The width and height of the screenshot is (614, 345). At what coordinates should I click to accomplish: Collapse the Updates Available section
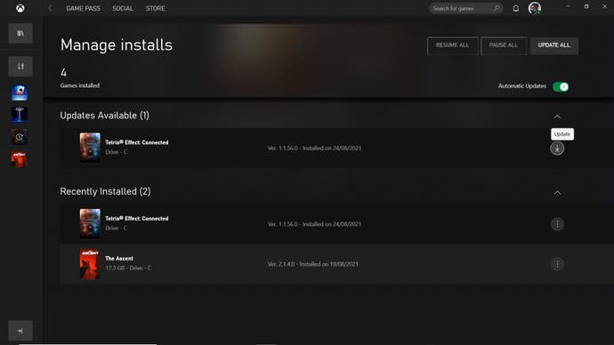coord(557,116)
